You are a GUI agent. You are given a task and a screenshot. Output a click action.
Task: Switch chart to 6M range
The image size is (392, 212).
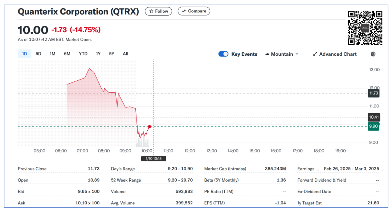tap(67, 54)
